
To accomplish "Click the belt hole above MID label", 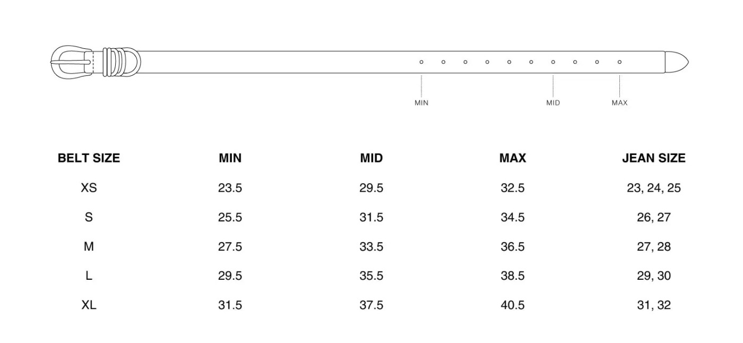I will 553,62.
